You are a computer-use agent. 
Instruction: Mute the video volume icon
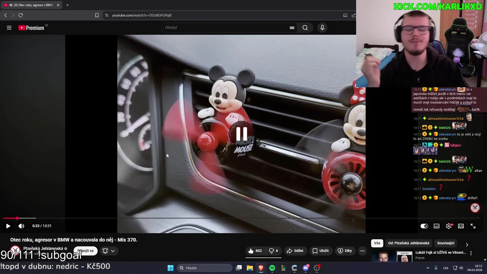[21, 226]
